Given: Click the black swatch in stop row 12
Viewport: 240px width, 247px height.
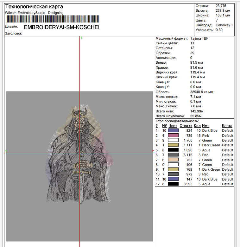Looking at the screenshot, I should click(x=173, y=184).
